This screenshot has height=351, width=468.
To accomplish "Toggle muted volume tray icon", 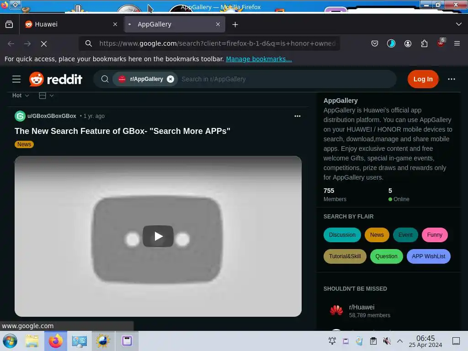I will (x=387, y=341).
